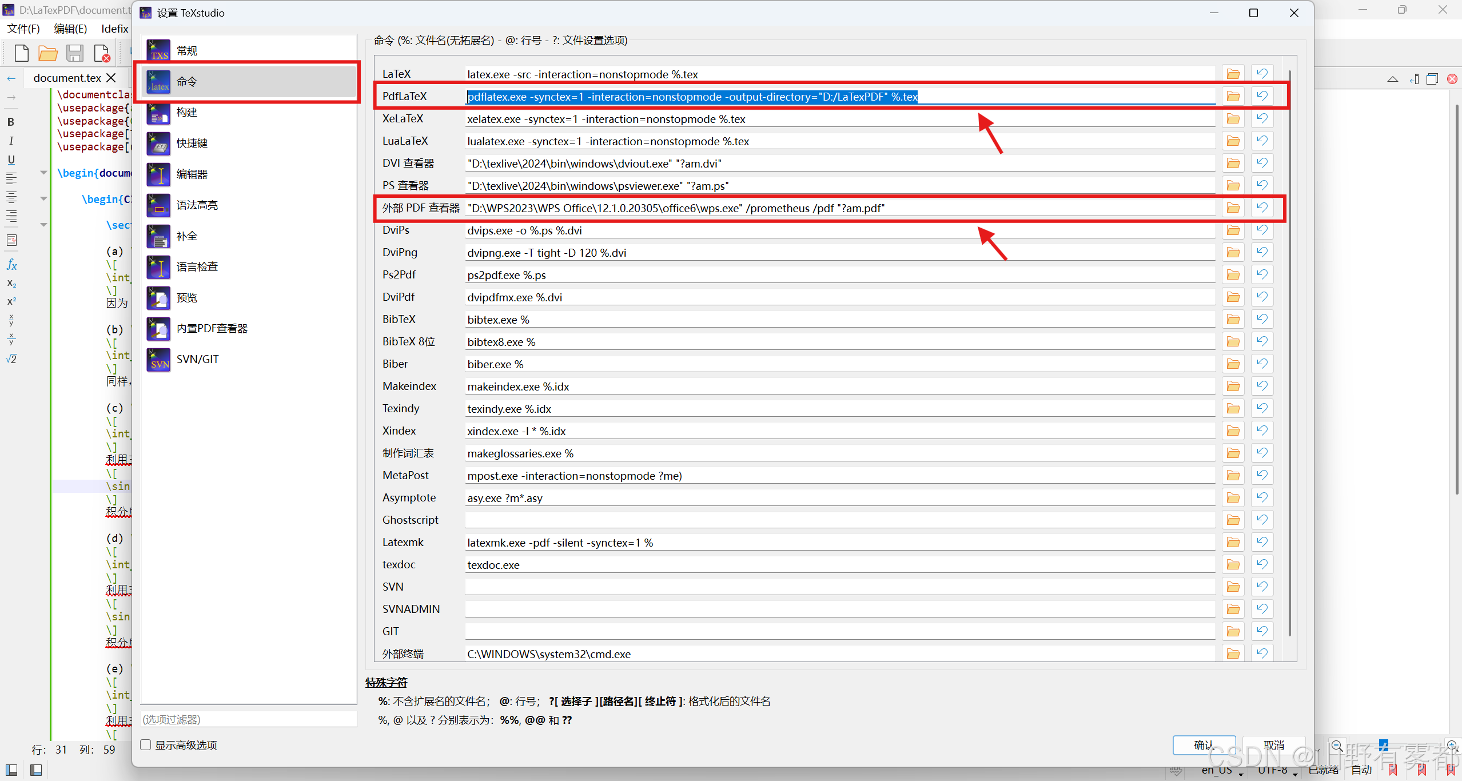The width and height of the screenshot is (1462, 781).
Task: Click the 确认 button
Action: pos(1204,744)
